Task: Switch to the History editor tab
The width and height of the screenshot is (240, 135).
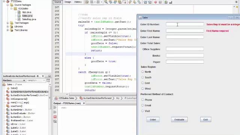Action: click(78, 2)
